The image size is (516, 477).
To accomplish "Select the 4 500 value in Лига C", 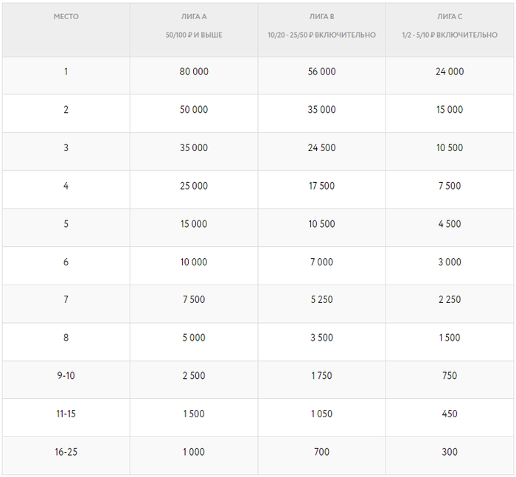I will point(450,224).
